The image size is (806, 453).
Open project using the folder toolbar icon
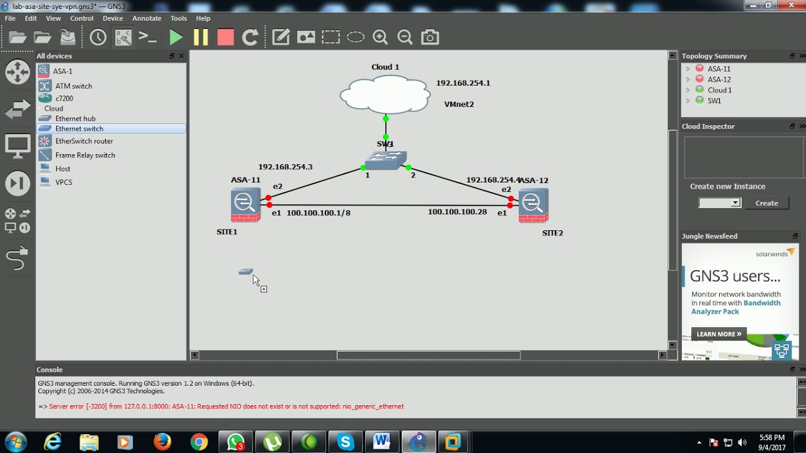pyautogui.click(x=42, y=37)
